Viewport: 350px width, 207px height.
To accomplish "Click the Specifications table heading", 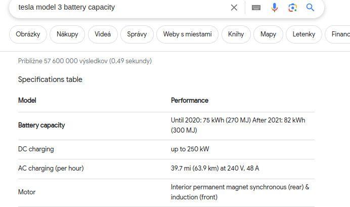I will [50, 79].
